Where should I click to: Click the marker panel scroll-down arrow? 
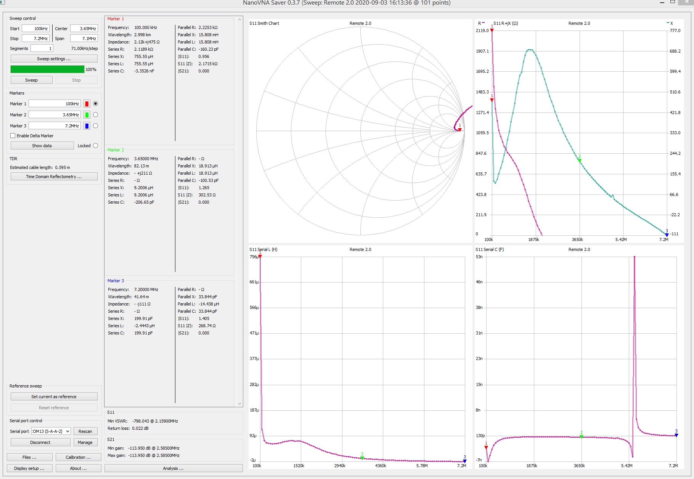tap(239, 403)
